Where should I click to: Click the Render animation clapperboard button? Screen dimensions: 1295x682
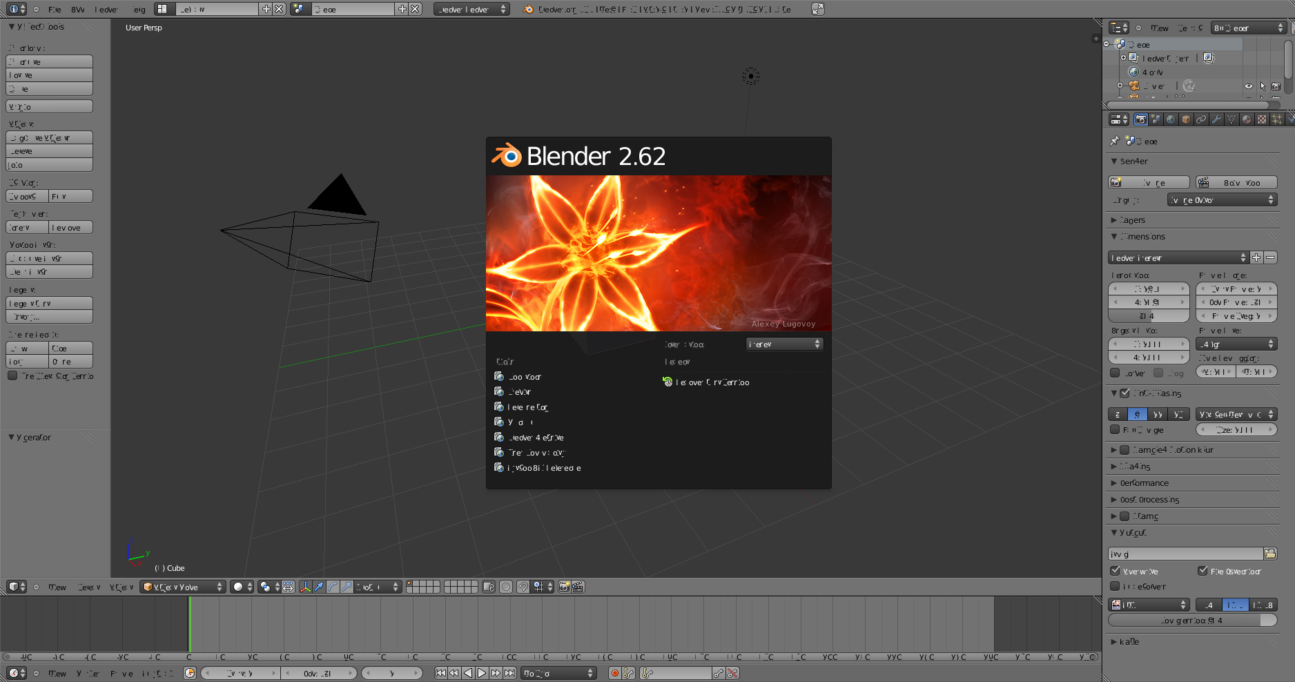click(x=1236, y=183)
